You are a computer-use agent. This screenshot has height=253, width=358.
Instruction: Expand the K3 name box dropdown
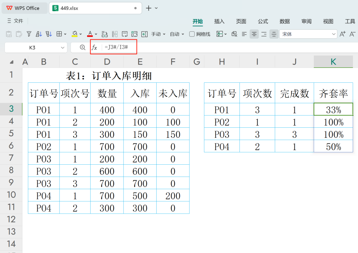pyautogui.click(x=63, y=48)
